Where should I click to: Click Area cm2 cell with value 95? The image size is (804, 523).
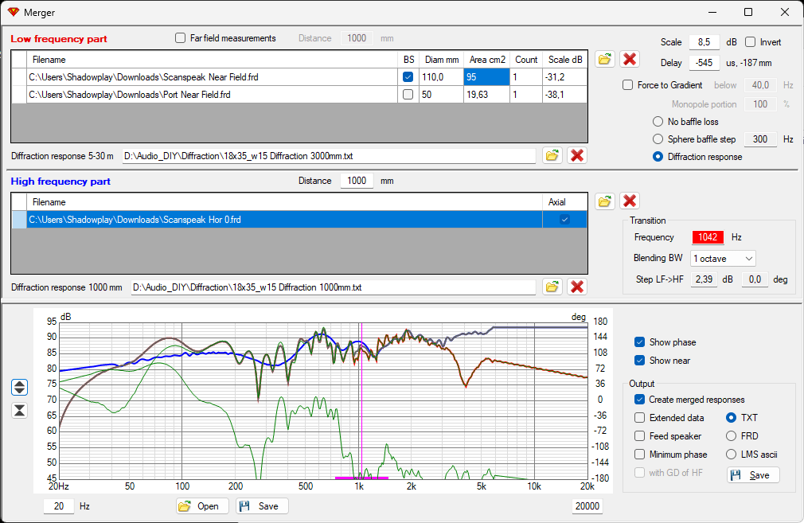click(x=486, y=77)
